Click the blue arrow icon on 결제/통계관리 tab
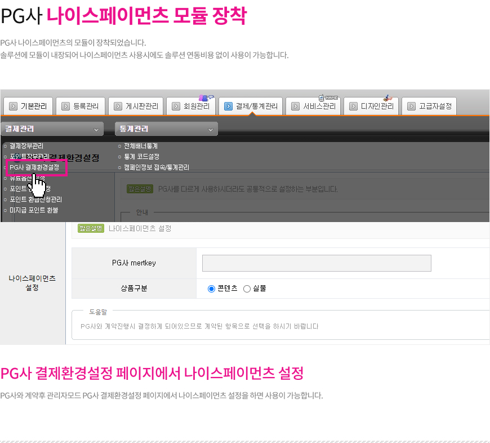Image resolution: width=490 pixels, height=443 pixels. coord(228,106)
